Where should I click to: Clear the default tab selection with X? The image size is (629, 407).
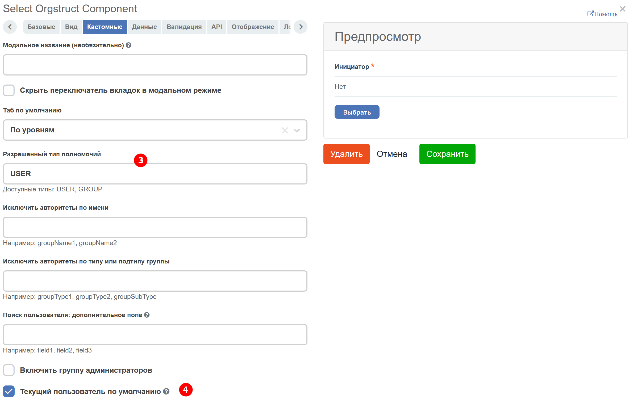pyautogui.click(x=285, y=130)
